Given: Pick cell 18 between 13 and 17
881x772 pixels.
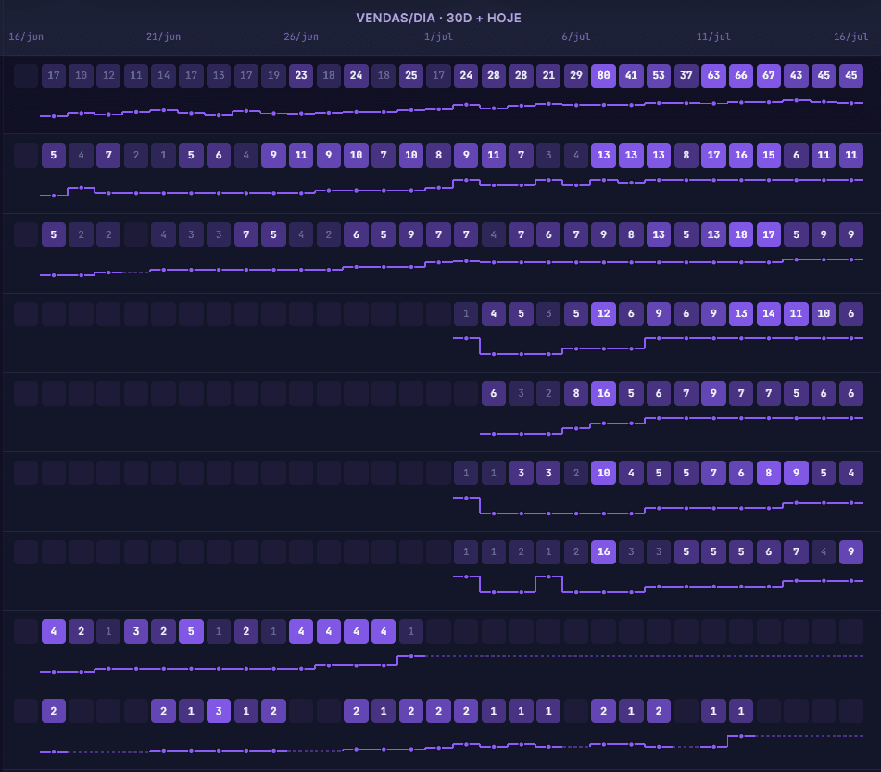Looking at the screenshot, I should point(741,234).
